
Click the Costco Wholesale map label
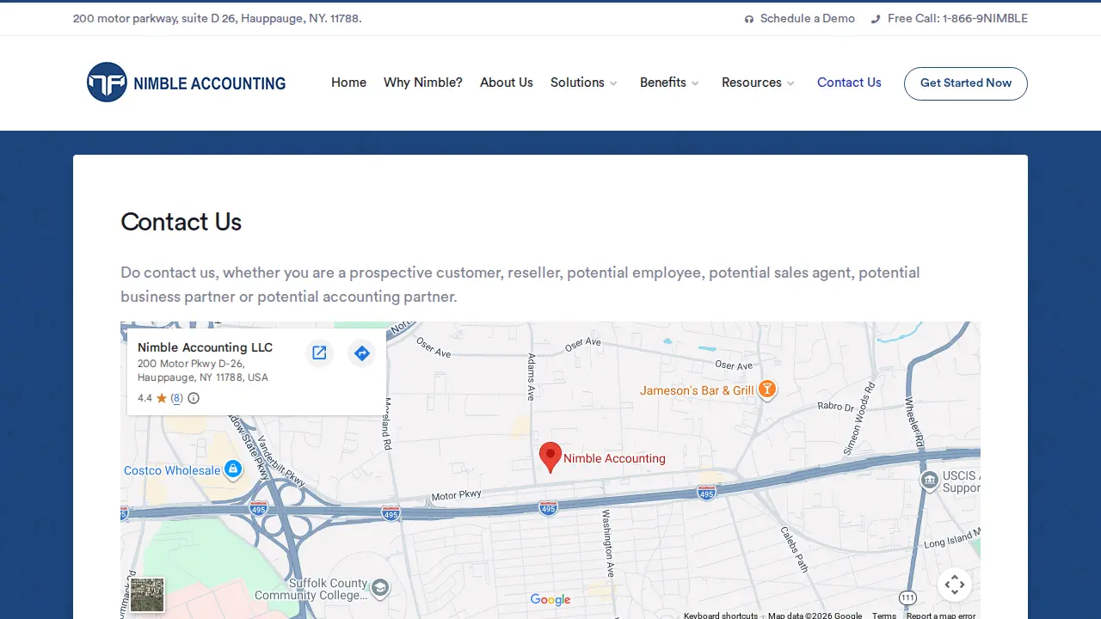click(172, 470)
